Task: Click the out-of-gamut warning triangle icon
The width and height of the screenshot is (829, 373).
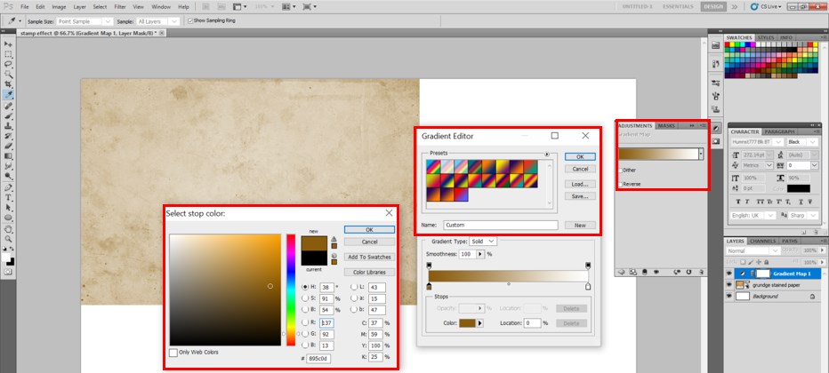Action: (x=334, y=239)
